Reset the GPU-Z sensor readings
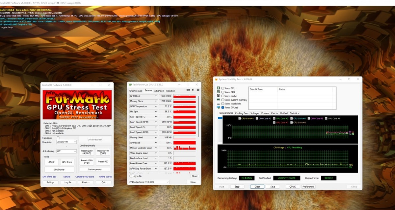 [x=195, y=176]
